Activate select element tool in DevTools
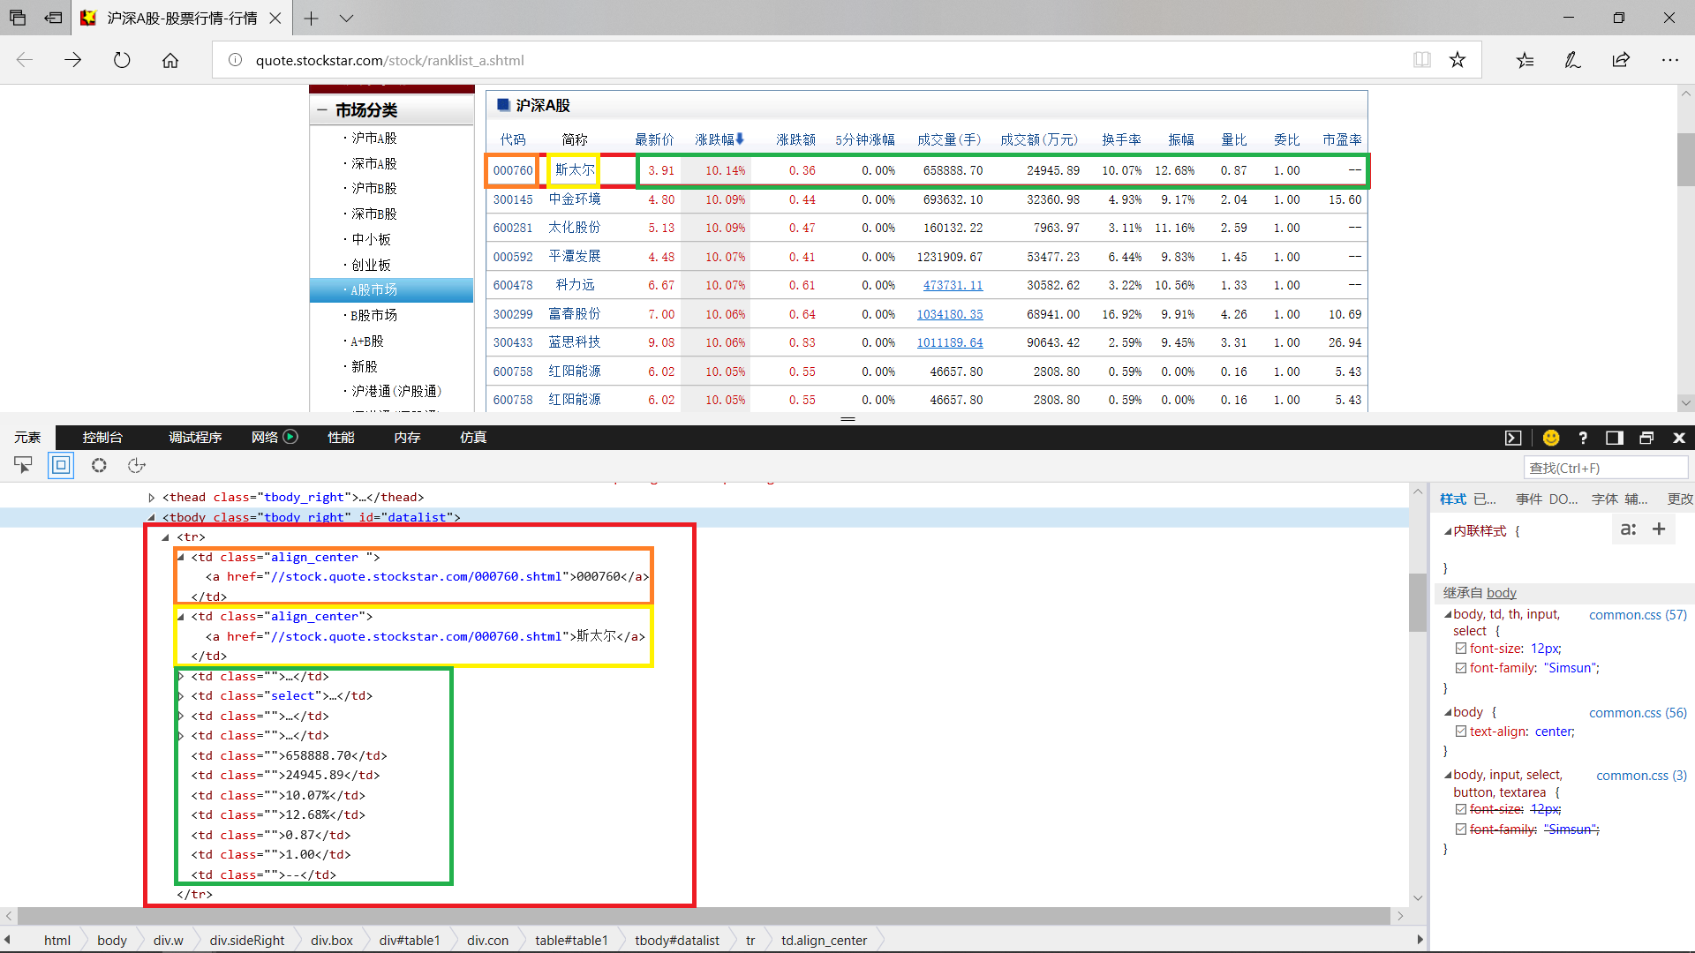The width and height of the screenshot is (1695, 953). click(23, 465)
